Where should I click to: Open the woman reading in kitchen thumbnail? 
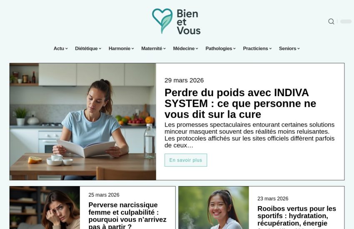83,122
